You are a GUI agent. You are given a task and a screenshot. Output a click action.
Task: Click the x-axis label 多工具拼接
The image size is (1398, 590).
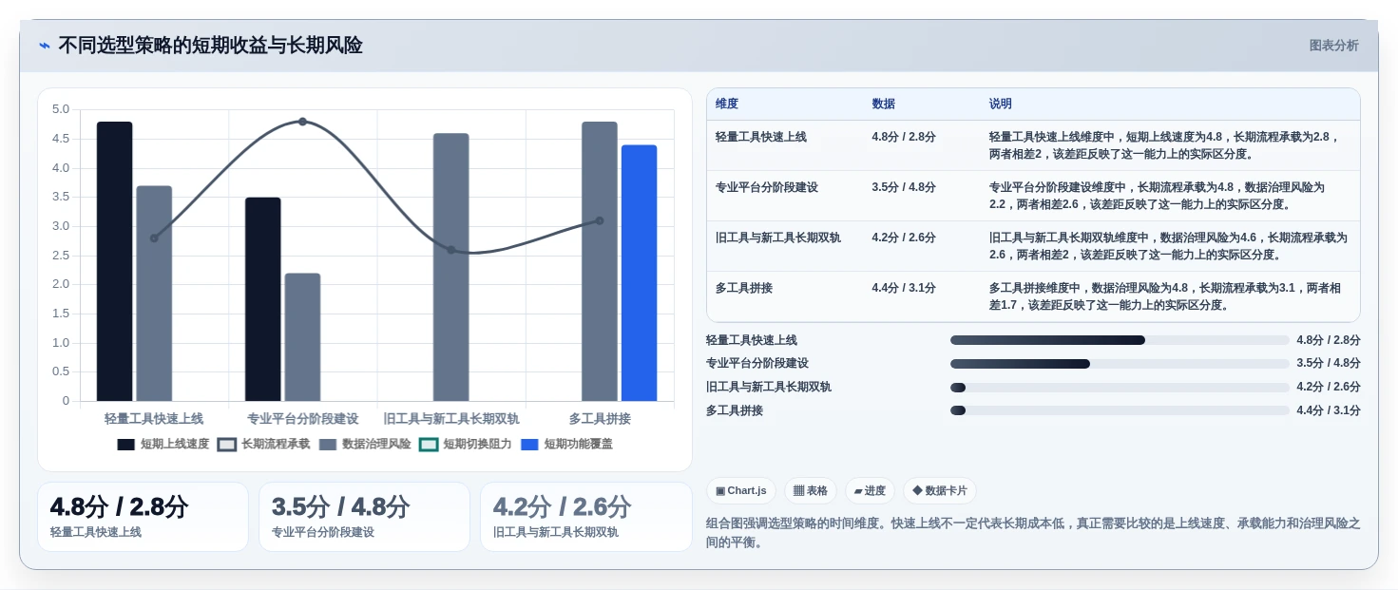tap(600, 418)
